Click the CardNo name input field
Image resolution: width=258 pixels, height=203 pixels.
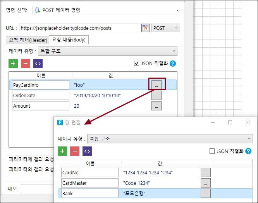[89, 172]
